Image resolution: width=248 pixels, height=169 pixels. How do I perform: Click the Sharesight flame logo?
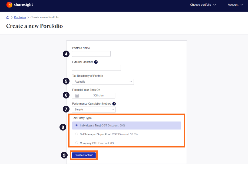(x=9, y=5)
